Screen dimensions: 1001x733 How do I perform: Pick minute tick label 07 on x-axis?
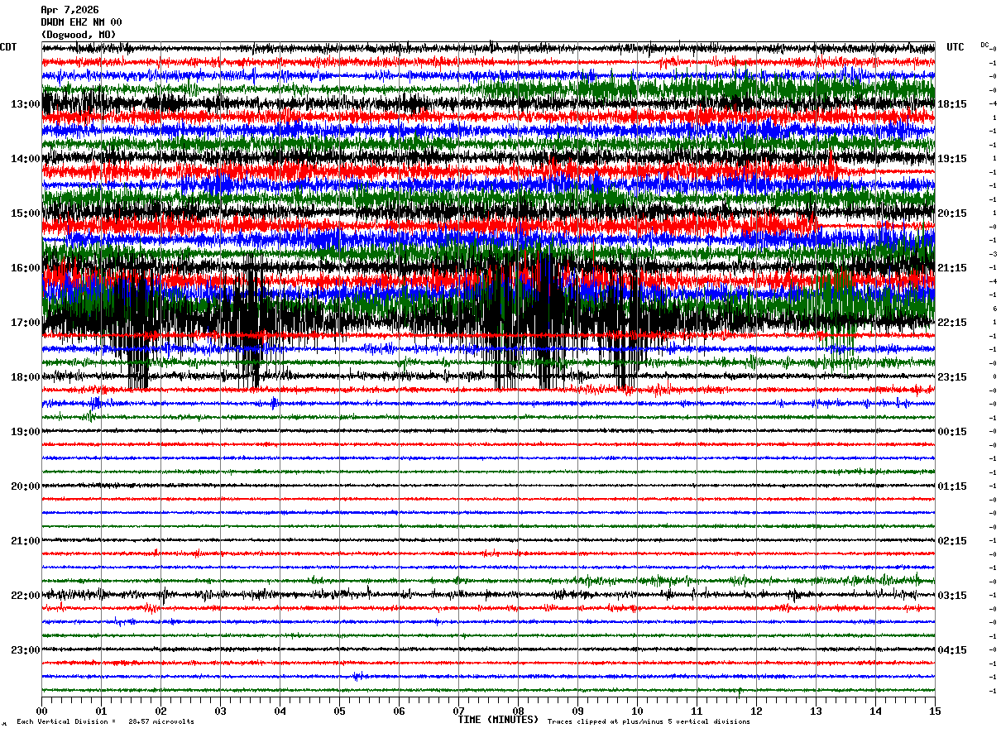(x=458, y=711)
